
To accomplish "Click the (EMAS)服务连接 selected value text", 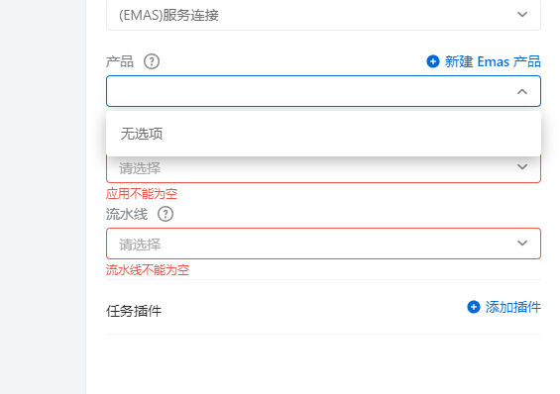I will click(168, 15).
